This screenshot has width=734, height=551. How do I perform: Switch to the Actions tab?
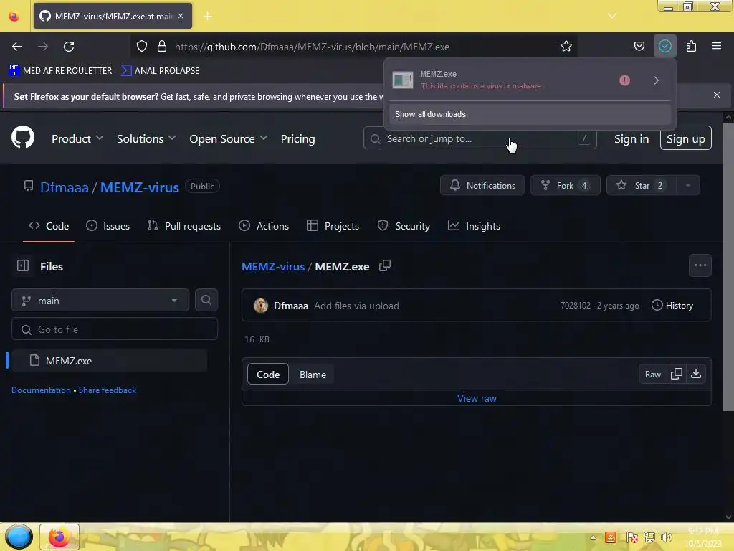(264, 226)
